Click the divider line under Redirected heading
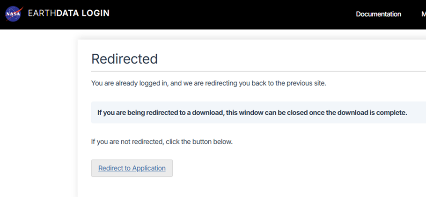The image size is (426, 197). pyautogui.click(x=258, y=72)
